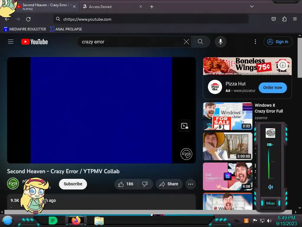
Task: Open MEDIAFIRE ROULETTER bookmark
Action: click(x=25, y=29)
